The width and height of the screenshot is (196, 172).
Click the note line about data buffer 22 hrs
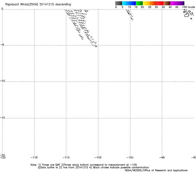93,168
